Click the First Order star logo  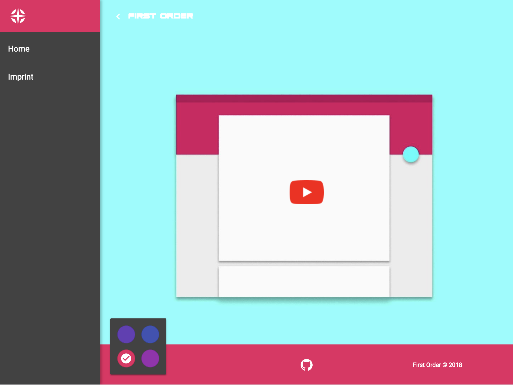coord(18,16)
